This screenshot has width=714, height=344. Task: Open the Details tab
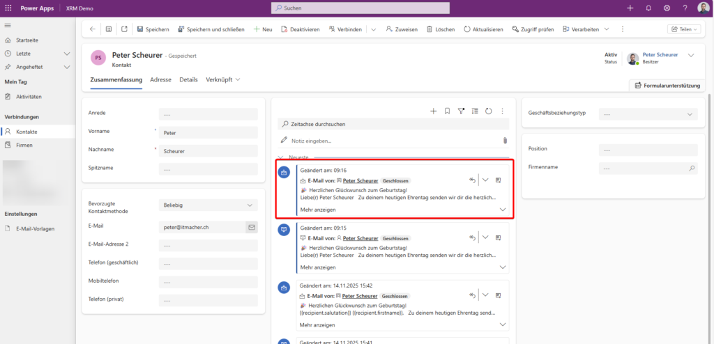tap(188, 80)
